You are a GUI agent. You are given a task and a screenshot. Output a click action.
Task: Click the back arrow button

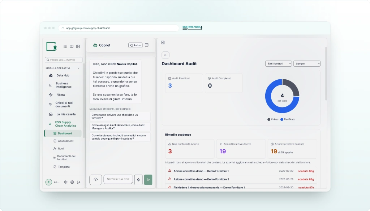tap(165, 55)
